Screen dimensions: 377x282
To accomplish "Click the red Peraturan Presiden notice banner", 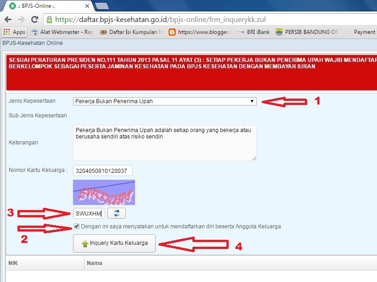I will coord(191,72).
